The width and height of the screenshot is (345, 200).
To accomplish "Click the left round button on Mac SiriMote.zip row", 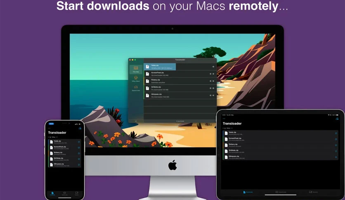I will click(x=210, y=88).
